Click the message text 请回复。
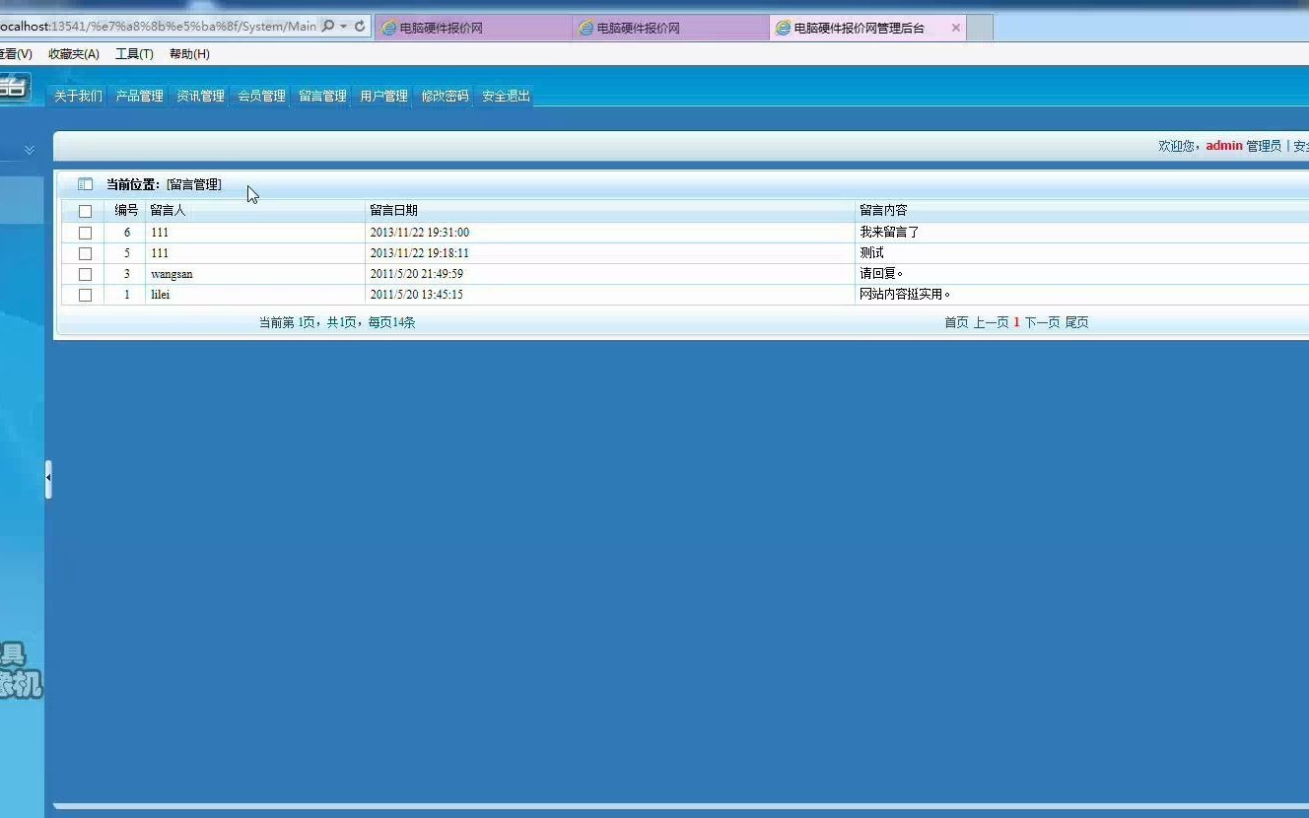This screenshot has width=1309, height=818. click(x=881, y=274)
